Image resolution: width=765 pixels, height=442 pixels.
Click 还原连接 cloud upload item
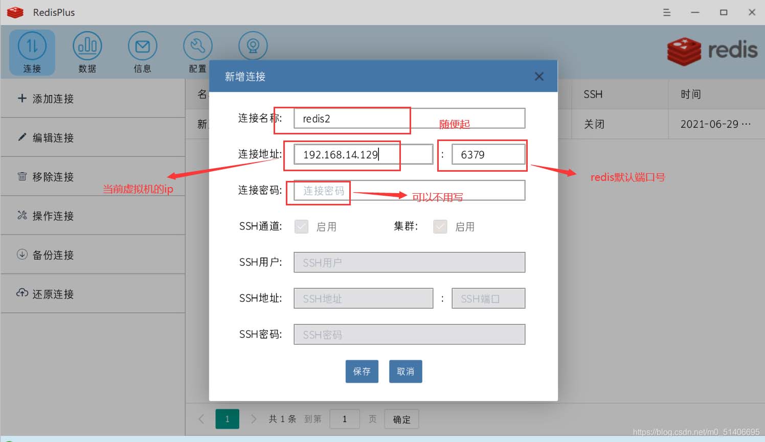pos(46,294)
